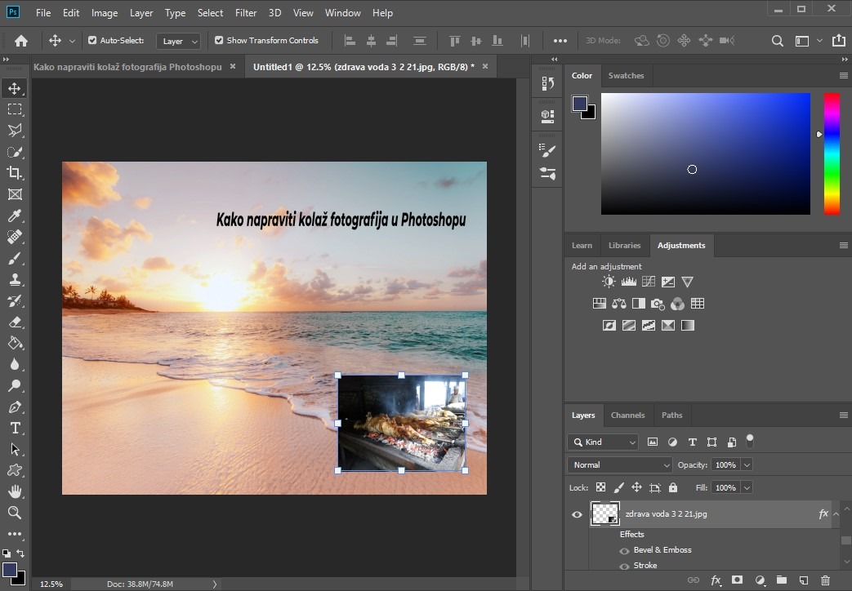Add Brightness/Contrast adjustment icon
Screen dimensions: 852x591
click(609, 282)
